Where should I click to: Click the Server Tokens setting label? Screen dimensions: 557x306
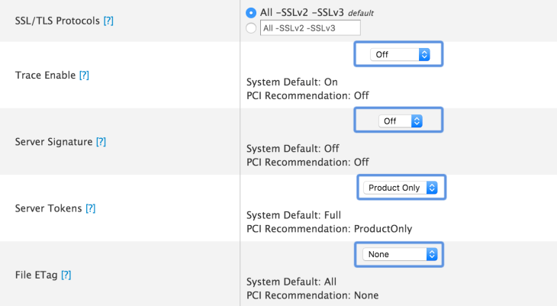[49, 208]
